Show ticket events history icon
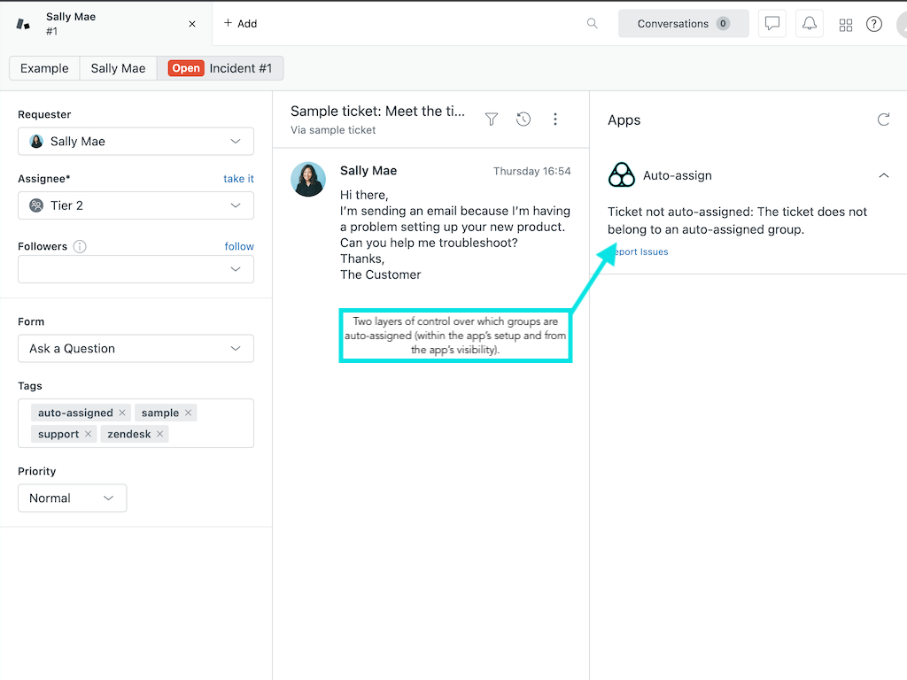This screenshot has height=680, width=907. click(x=523, y=120)
